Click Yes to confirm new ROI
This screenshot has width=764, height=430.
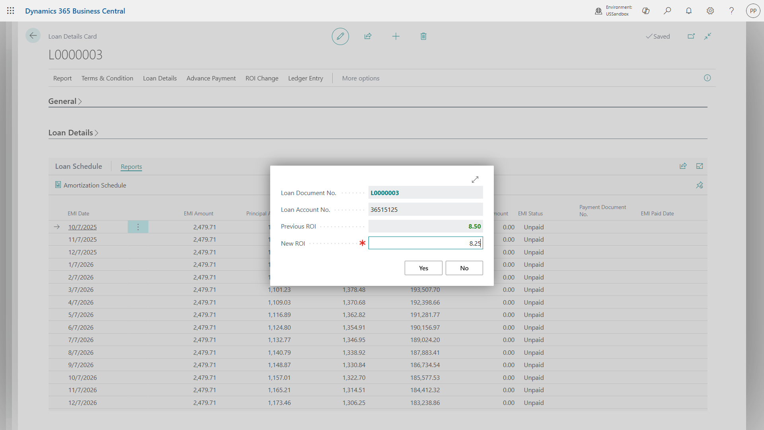click(x=423, y=268)
